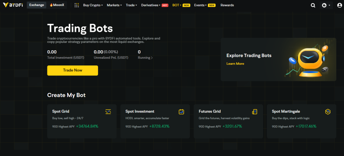Click the MoonX flame icon

(x=51, y=5)
